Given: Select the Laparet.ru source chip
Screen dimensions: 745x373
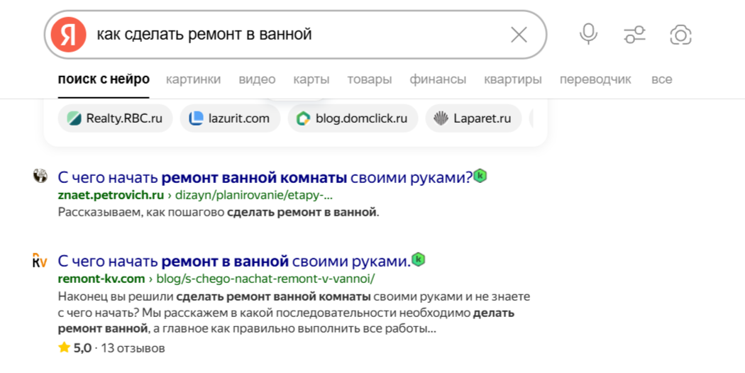Looking at the screenshot, I should [x=473, y=118].
